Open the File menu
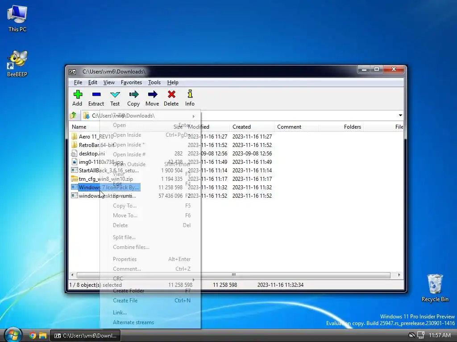The image size is (457, 342). click(78, 82)
